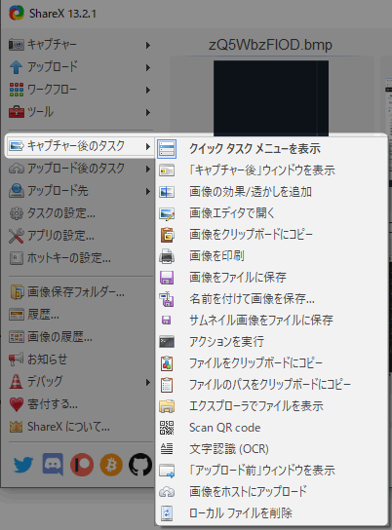The image size is (392, 530).
Task: Open 画像の履歴... window
Action: pyautogui.click(x=81, y=337)
